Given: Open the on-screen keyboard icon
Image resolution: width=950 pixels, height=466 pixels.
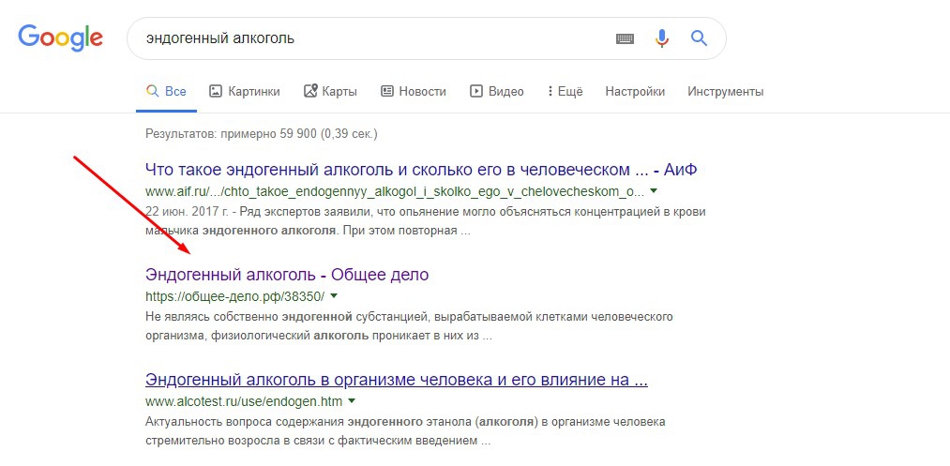Looking at the screenshot, I should (625, 38).
